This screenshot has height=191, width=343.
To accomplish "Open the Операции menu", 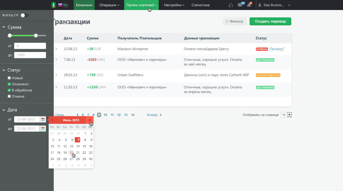I will click(109, 5).
